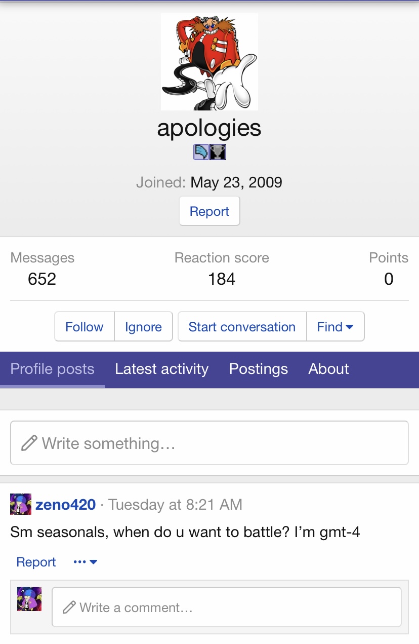The width and height of the screenshot is (419, 644).
Task: Select the Profile posts tab
Action: pos(52,369)
